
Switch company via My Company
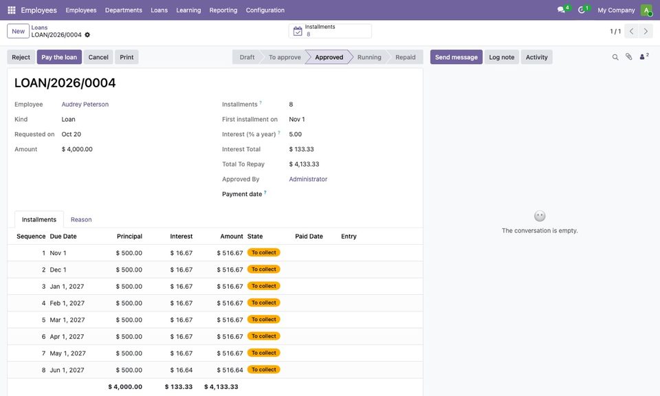click(x=616, y=10)
